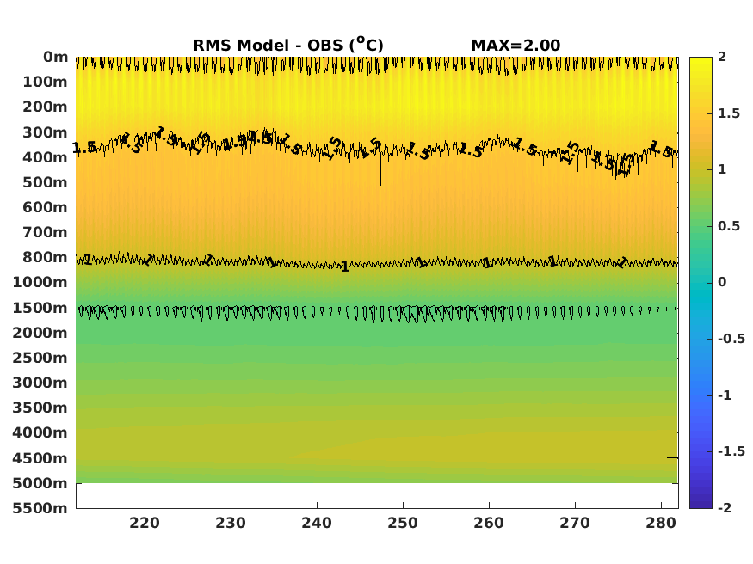The image size is (753, 564).
Task: Click the colorbar tick label '-1'
Action: (x=725, y=395)
